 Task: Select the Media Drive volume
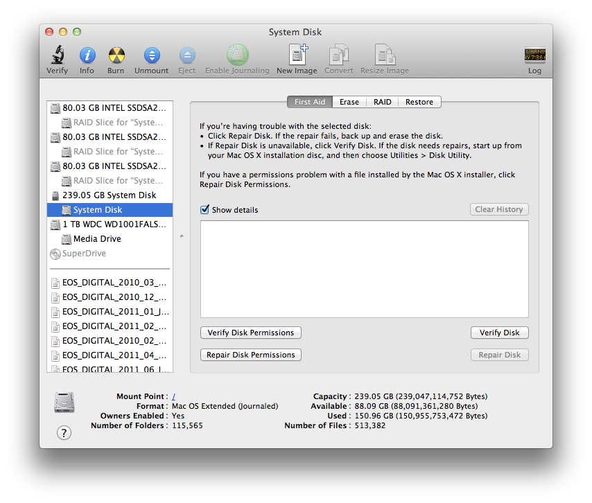pyautogui.click(x=110, y=239)
